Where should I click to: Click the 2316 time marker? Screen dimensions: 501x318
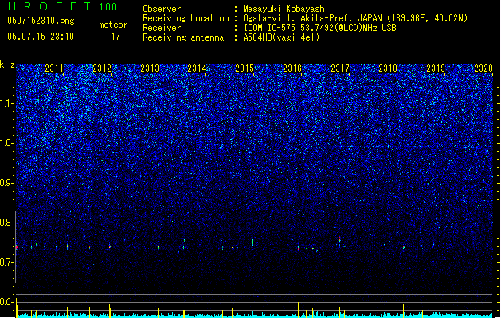[292, 68]
